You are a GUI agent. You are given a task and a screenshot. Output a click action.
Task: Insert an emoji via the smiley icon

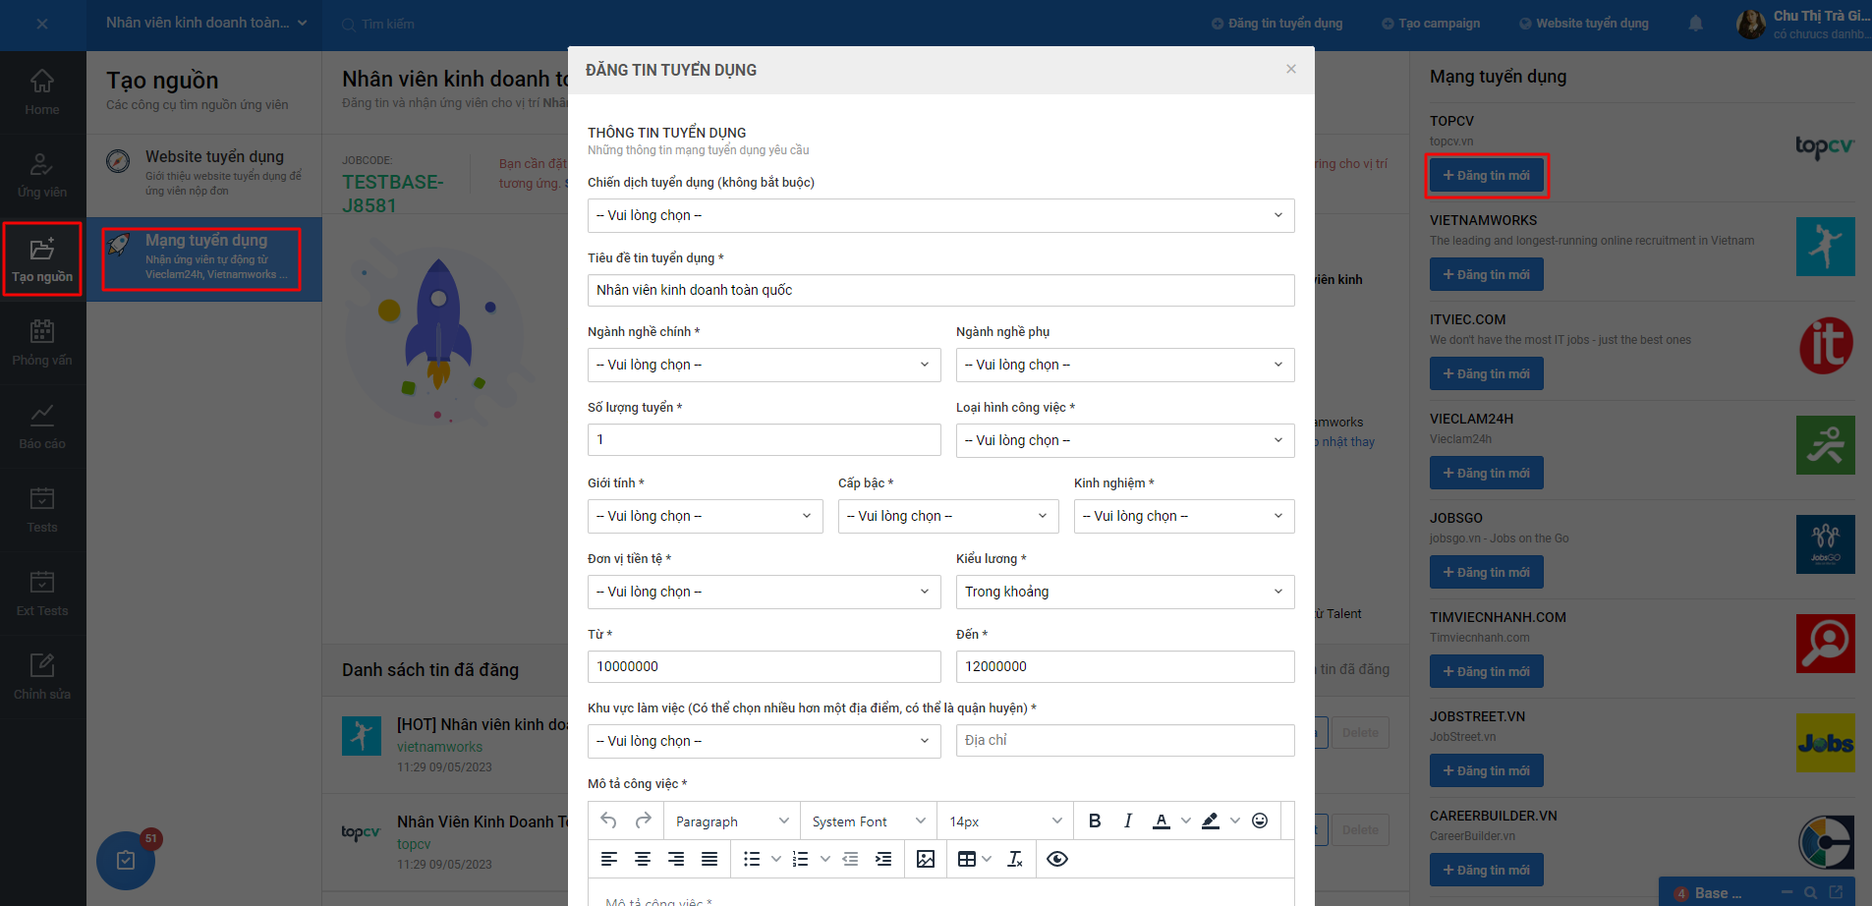pos(1260,821)
